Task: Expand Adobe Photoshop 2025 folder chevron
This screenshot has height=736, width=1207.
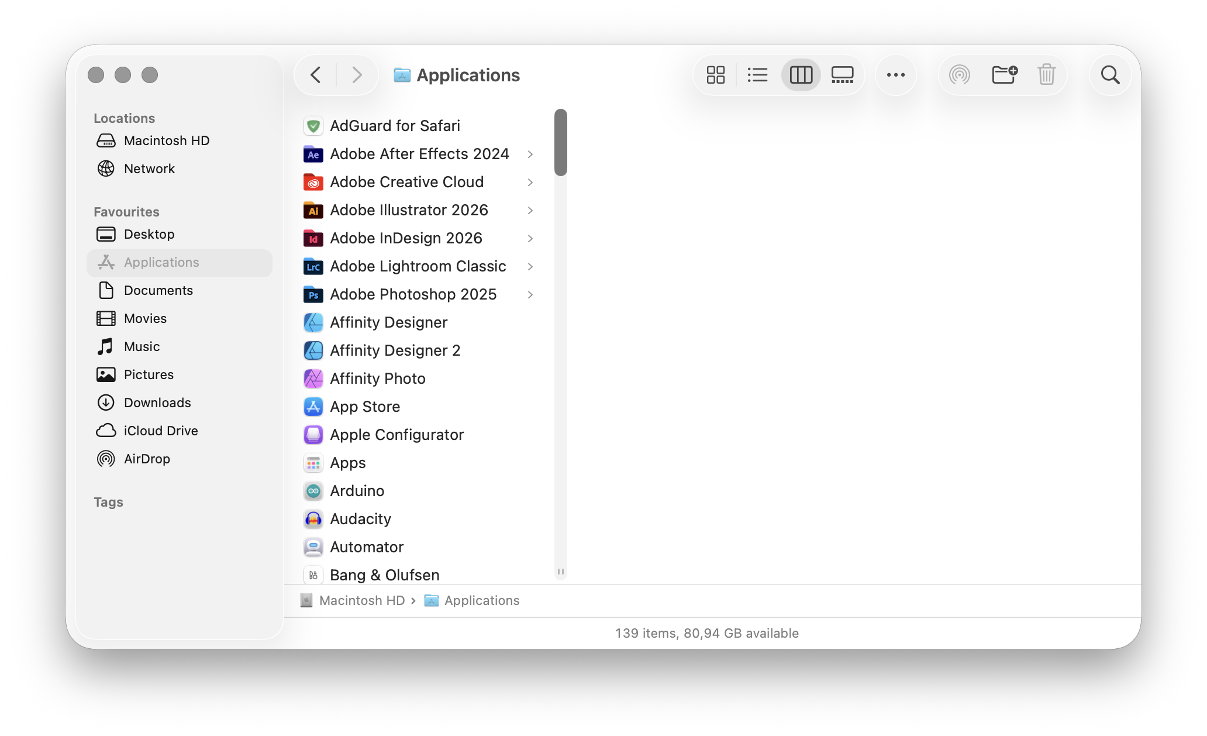Action: [530, 295]
